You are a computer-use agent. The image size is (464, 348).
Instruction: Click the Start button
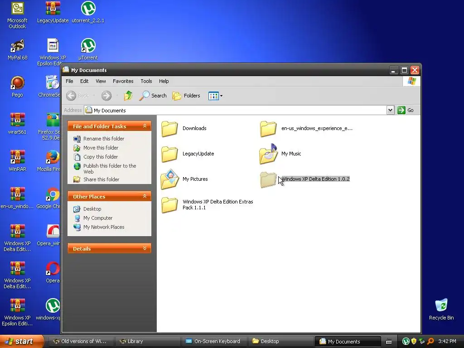tap(22, 342)
